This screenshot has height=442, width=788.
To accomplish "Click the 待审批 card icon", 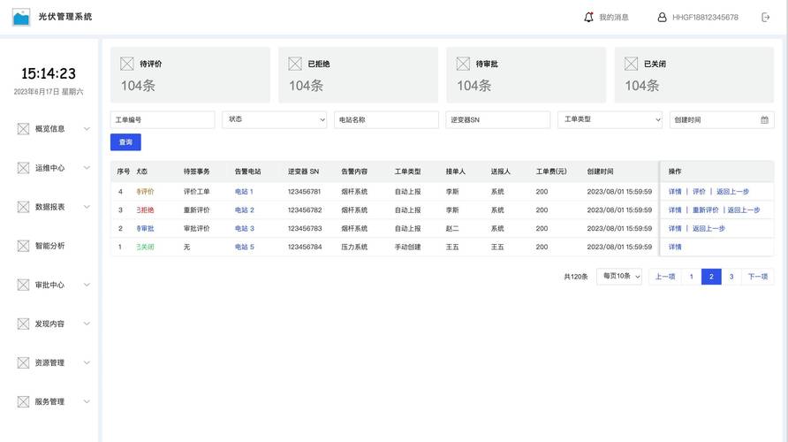I will pos(463,64).
